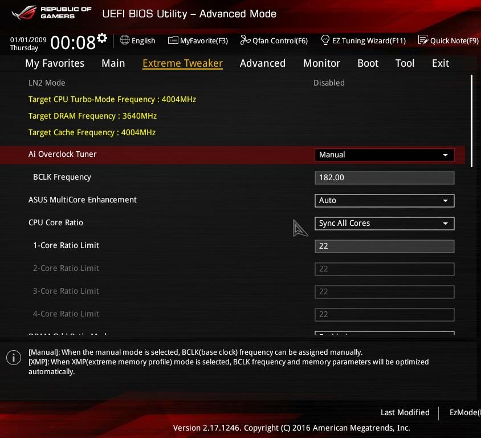Click the 4-Core Ratio Limit label
Screen dimensions: 481x438
tap(66, 314)
